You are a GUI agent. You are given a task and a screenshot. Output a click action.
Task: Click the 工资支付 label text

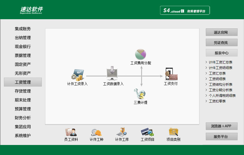click(x=171, y=84)
